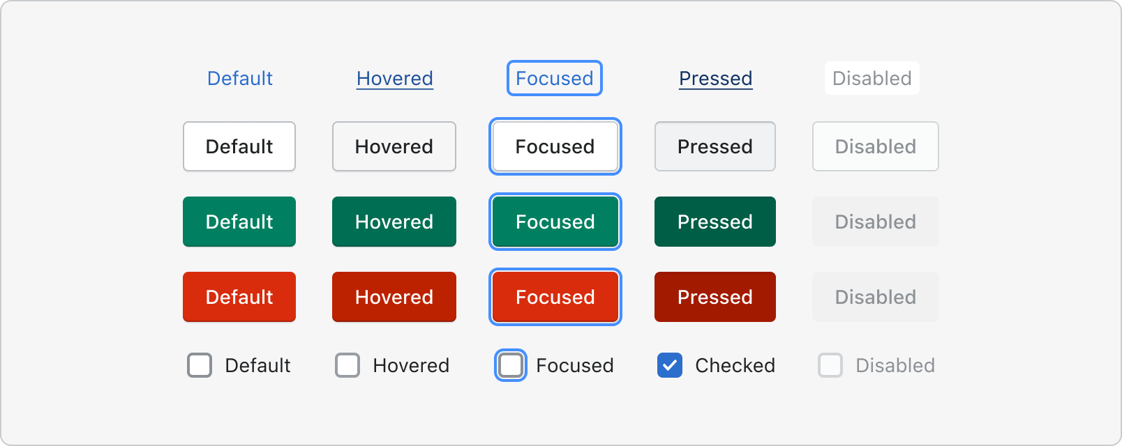Click the white outlined Default button
The image size is (1122, 446).
[x=239, y=146]
